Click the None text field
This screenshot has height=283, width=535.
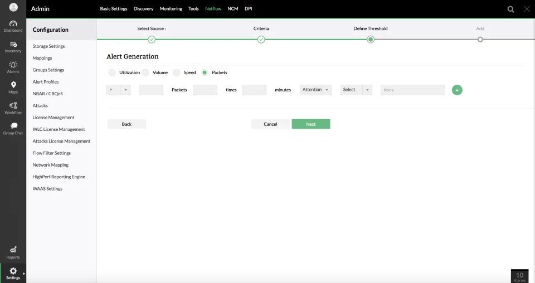pos(413,90)
